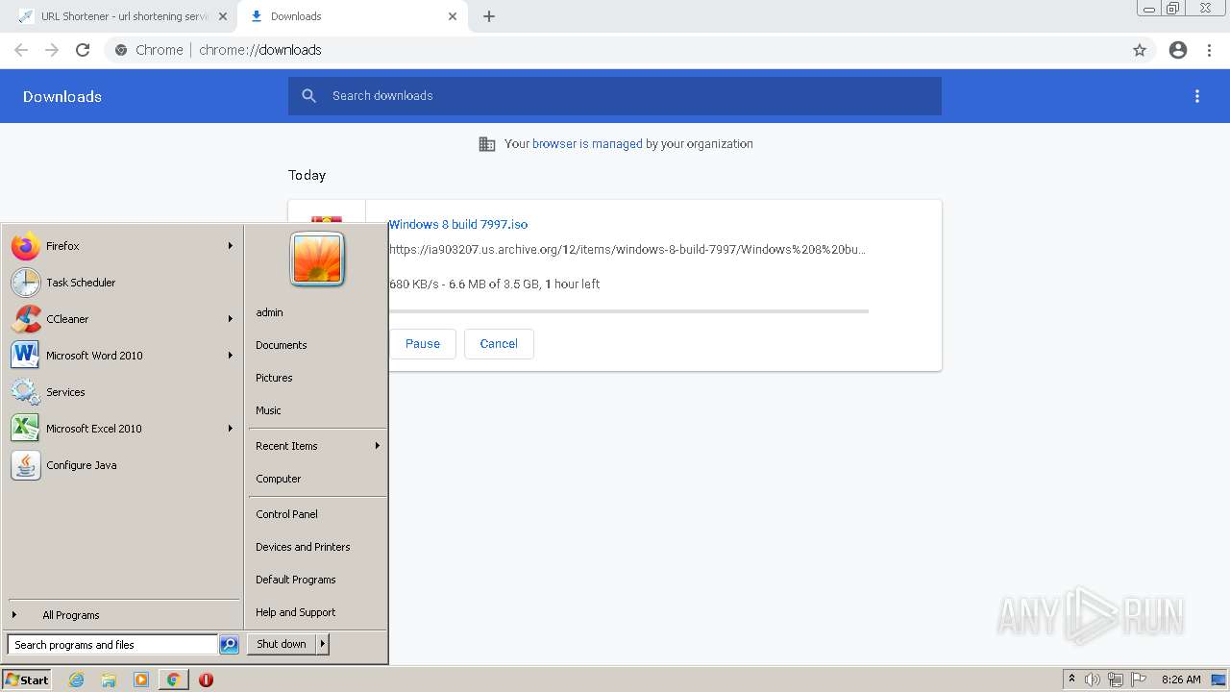This screenshot has height=692, width=1230.
Task: Cancel the Windows 8 ISO download
Action: coord(499,344)
